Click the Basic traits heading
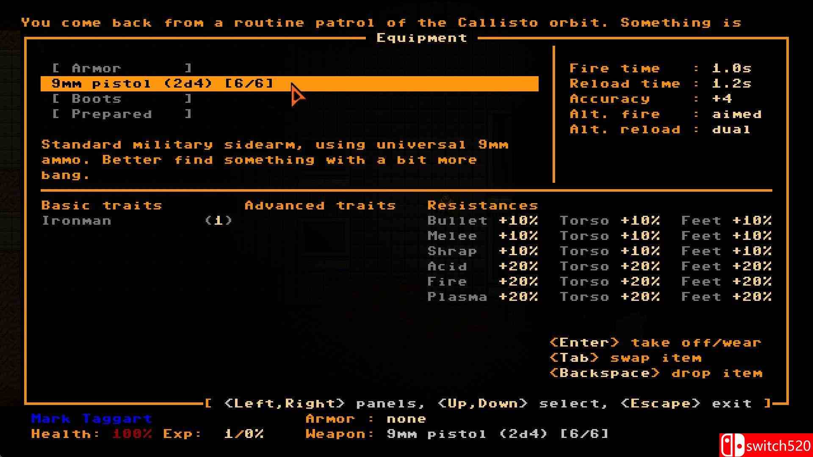Image resolution: width=813 pixels, height=457 pixels. (x=102, y=205)
